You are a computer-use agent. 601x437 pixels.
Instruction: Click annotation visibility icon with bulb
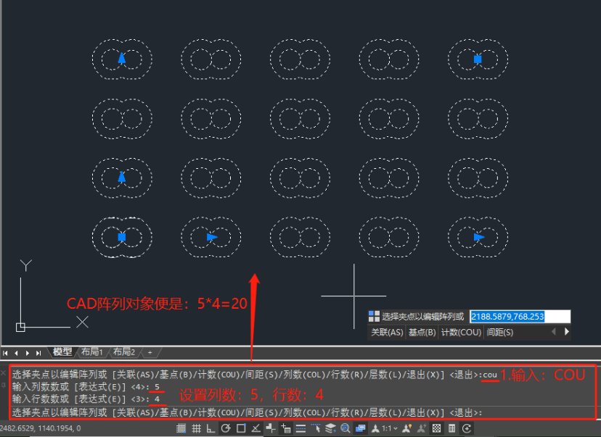(407, 428)
